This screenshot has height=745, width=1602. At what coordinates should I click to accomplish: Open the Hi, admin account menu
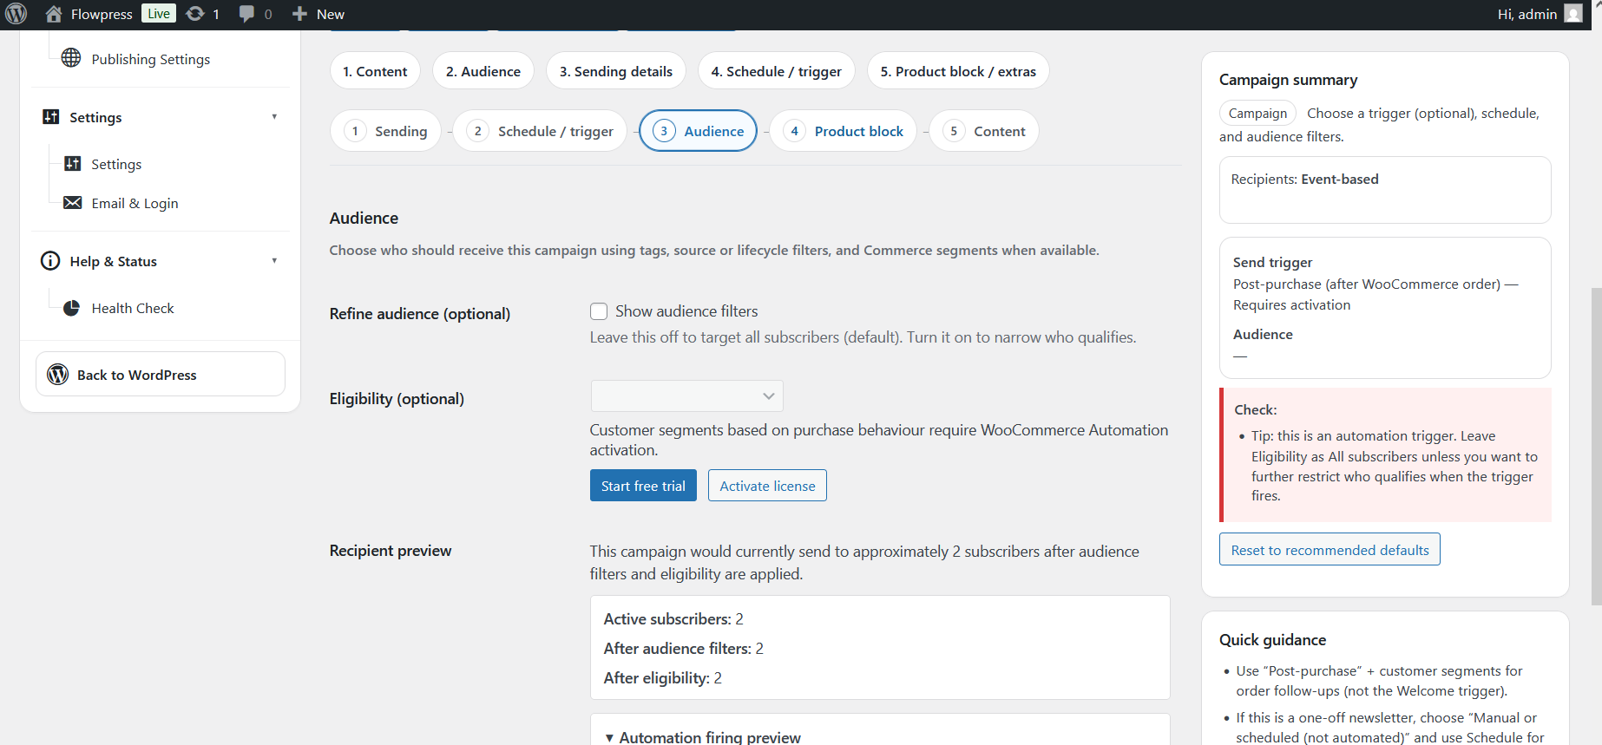[x=1539, y=14]
